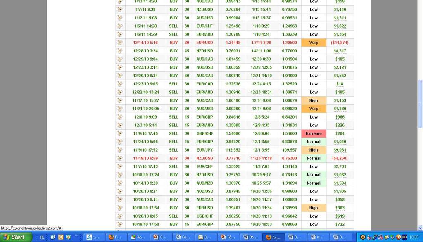Click the icon left of 11/17/10 15:27
Viewport: 423px width, 242px height.
(x=120, y=100)
